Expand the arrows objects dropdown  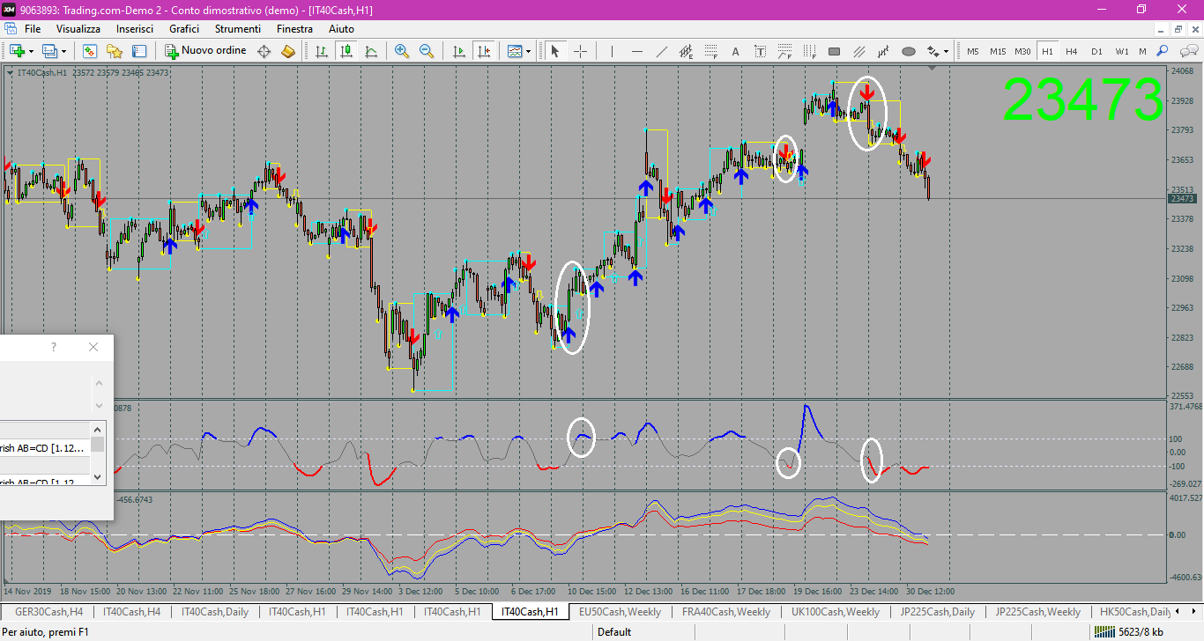click(947, 51)
